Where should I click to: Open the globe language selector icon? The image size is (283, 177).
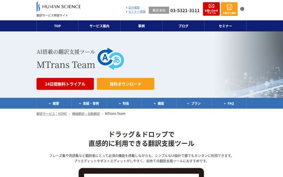pos(242,9)
